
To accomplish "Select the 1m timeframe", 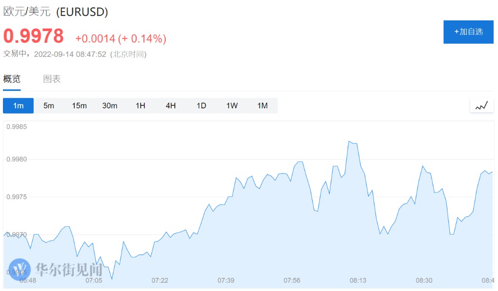I will click(x=18, y=105).
